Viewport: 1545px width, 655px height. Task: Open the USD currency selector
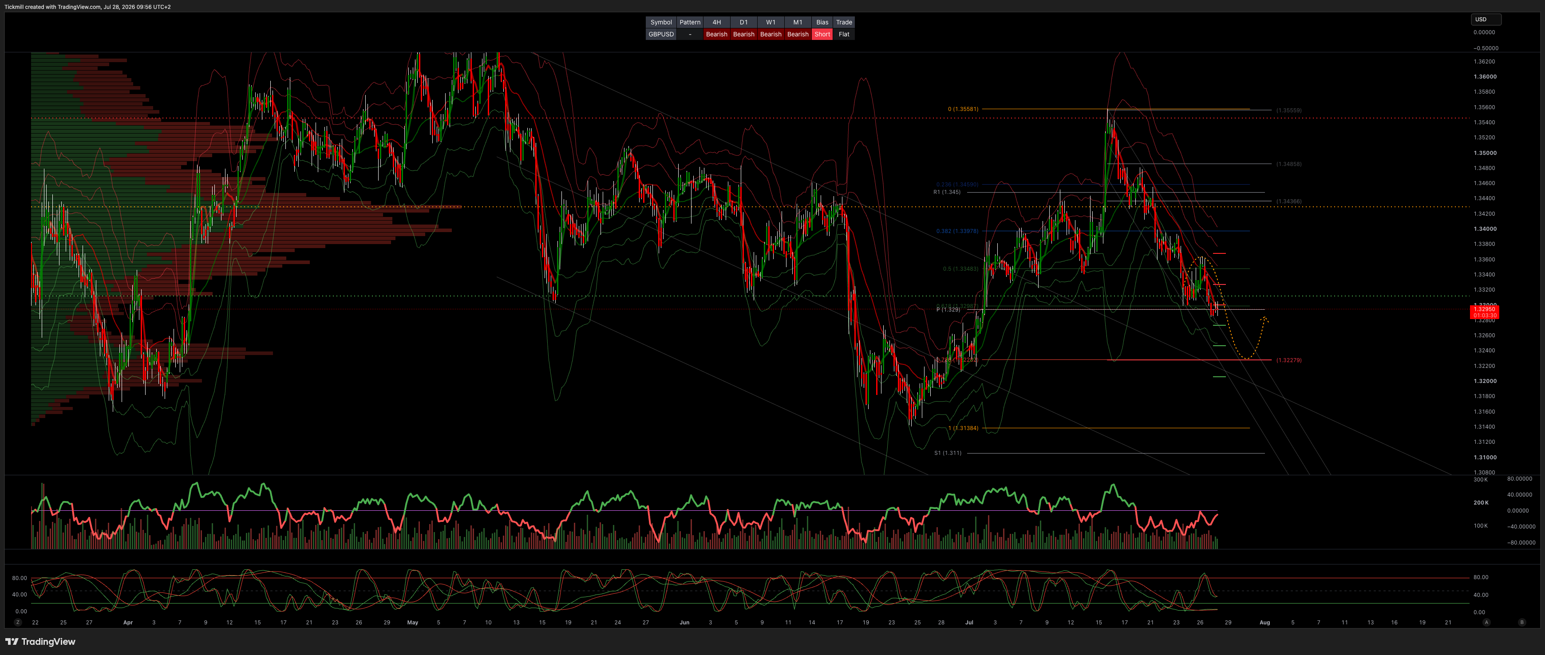1486,19
